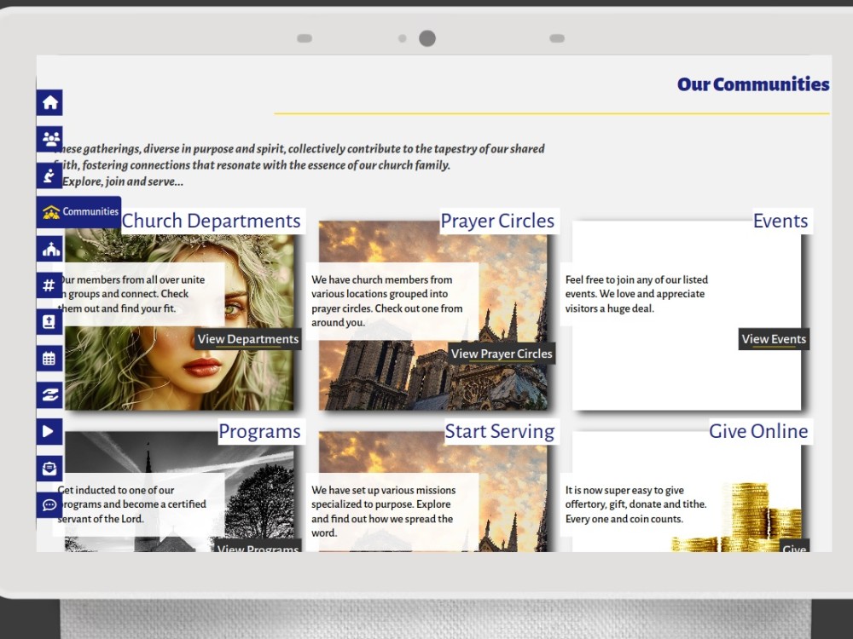853x639 pixels.
Task: Click the View Programs button
Action: (x=258, y=546)
